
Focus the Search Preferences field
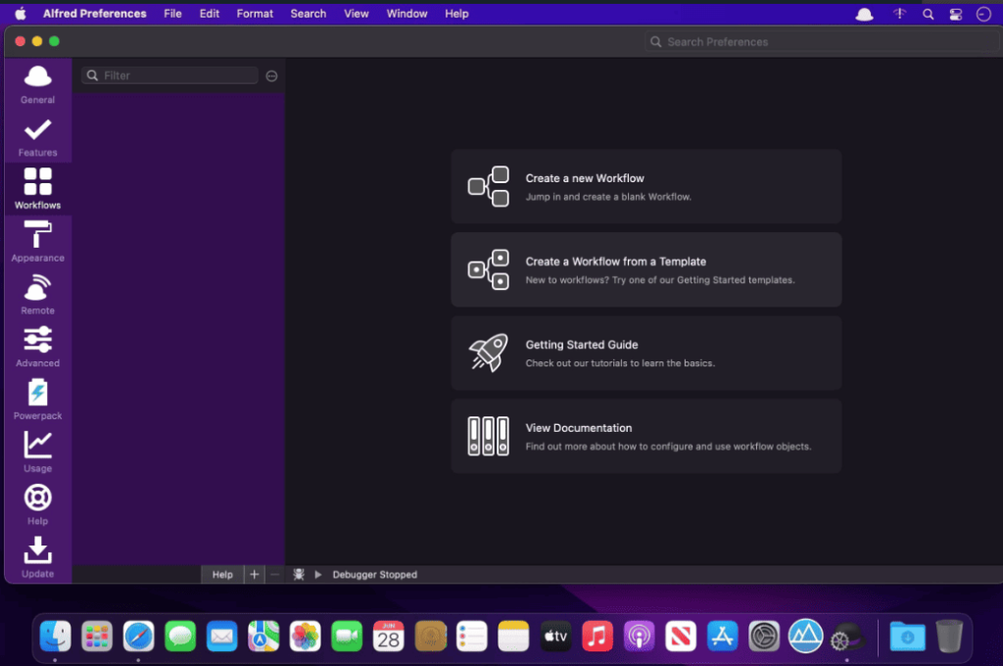click(822, 41)
